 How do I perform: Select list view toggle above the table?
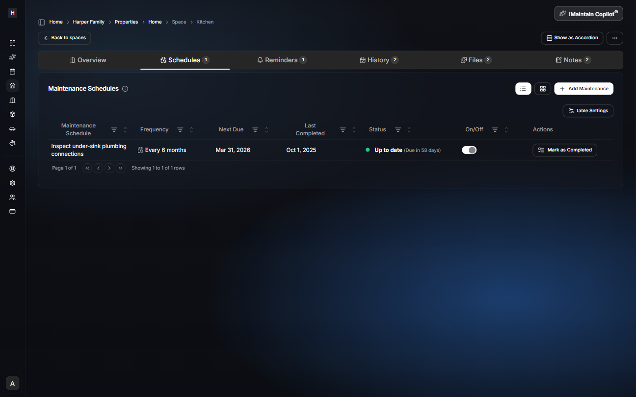coord(523,89)
